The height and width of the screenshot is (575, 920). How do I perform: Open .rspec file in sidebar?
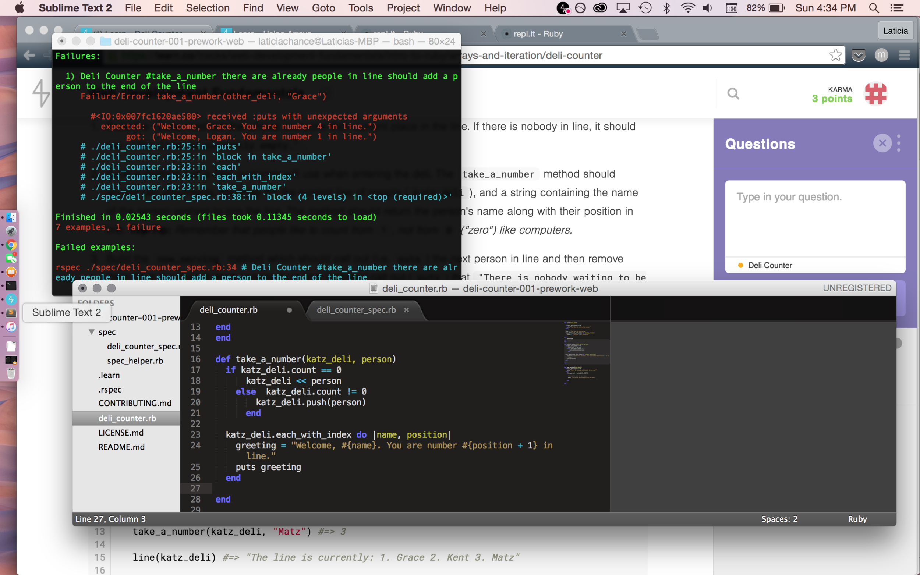click(110, 390)
